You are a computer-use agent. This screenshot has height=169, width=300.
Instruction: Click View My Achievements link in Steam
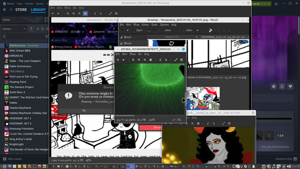[x=275, y=147]
